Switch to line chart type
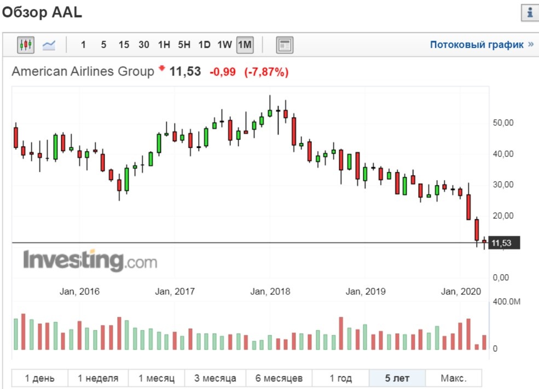 [x=49, y=45]
